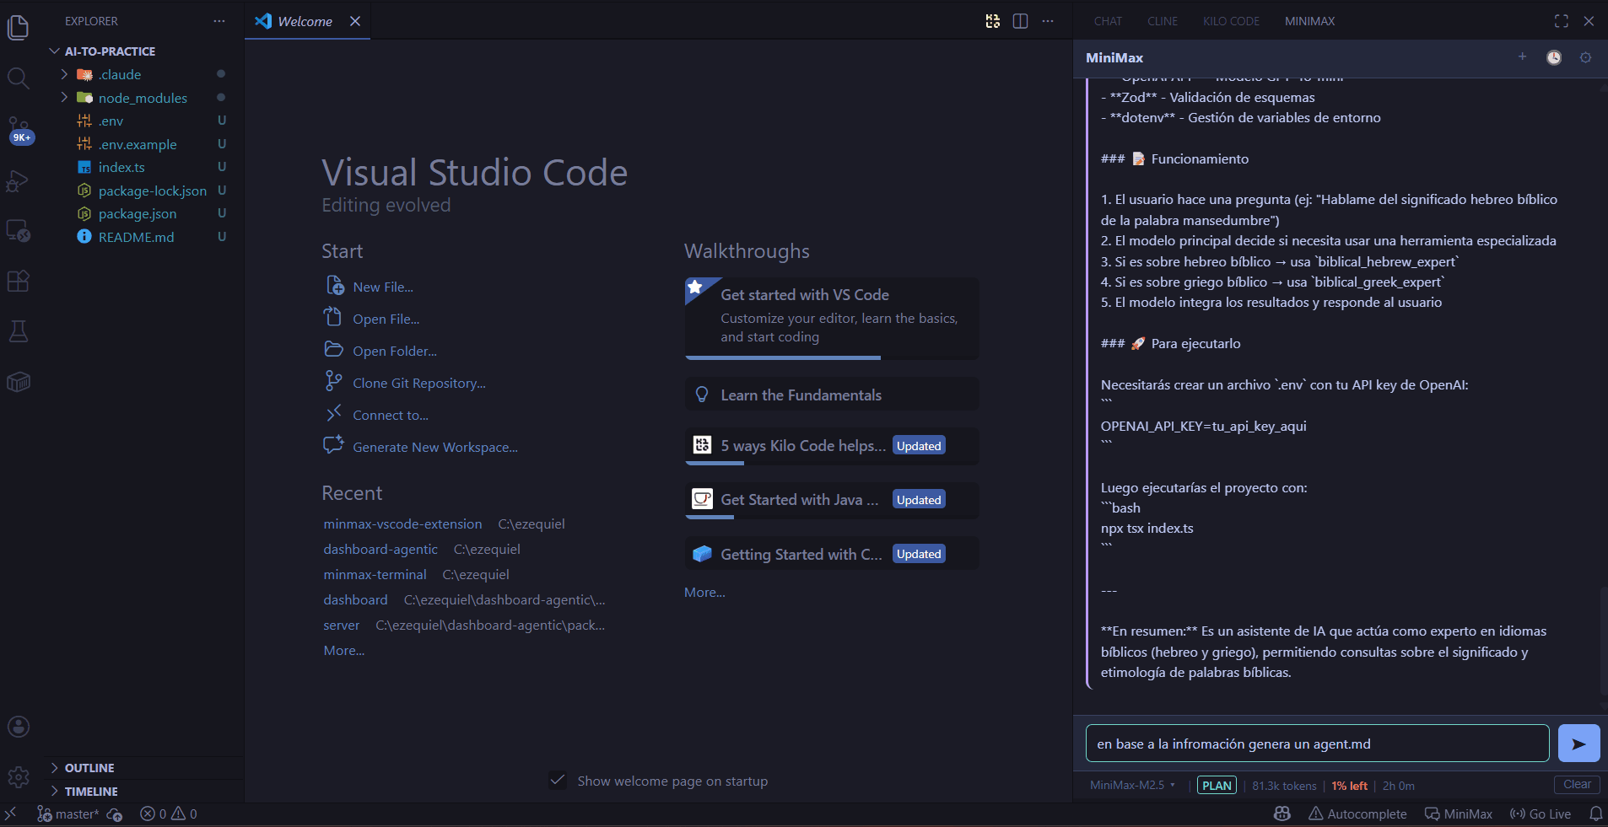Screen dimensions: 1608x827
Task: Click master branch in status bar
Action: point(67,814)
